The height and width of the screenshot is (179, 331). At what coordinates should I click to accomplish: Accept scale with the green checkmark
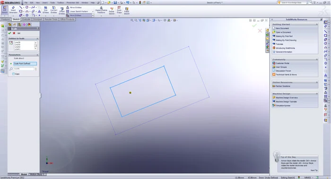tap(9, 33)
